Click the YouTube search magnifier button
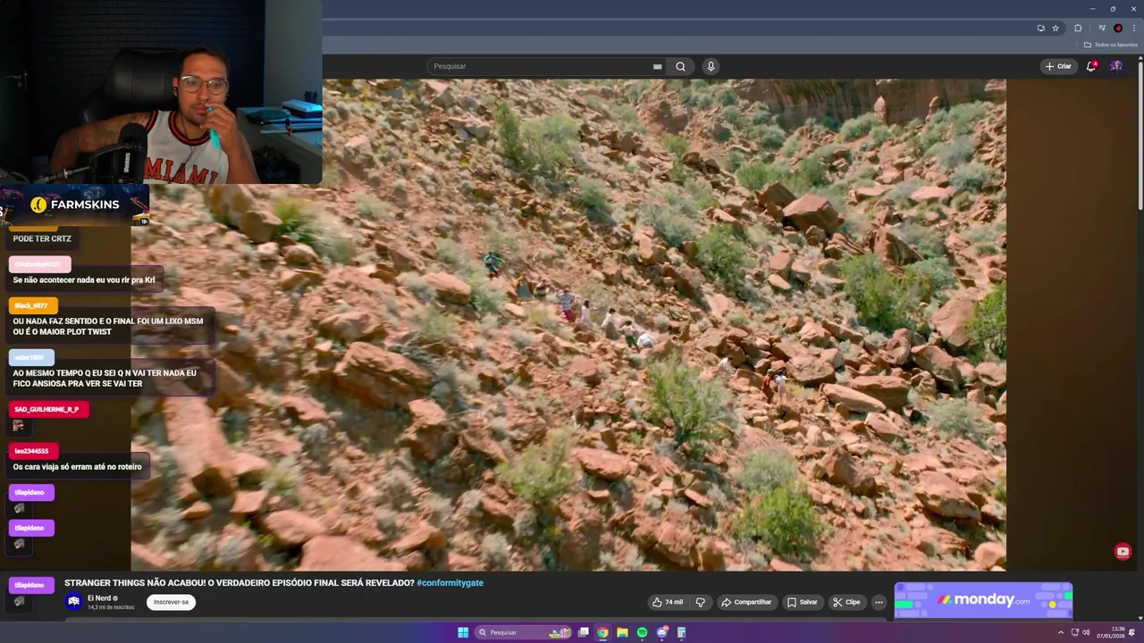 [680, 66]
